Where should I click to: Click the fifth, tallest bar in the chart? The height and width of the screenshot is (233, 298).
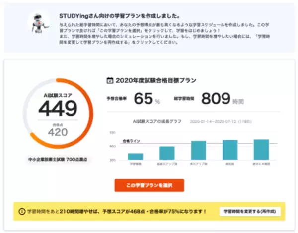[x=261, y=150]
